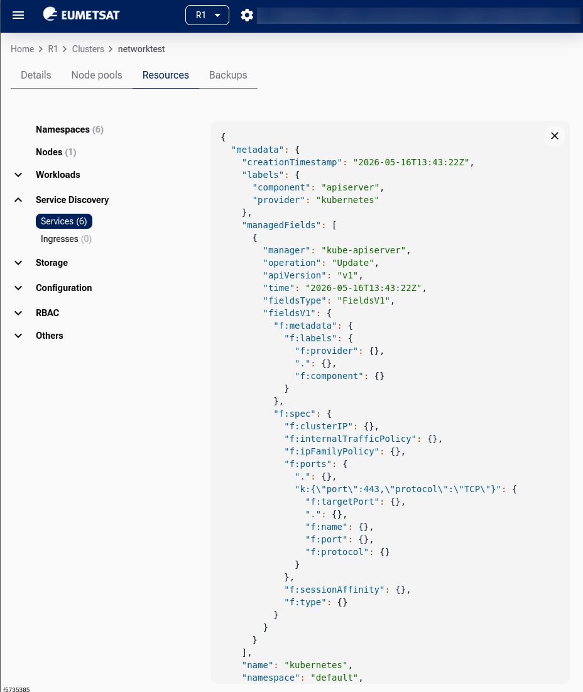The width and height of the screenshot is (583, 692).
Task: Switch to the Details tab
Action: [36, 75]
